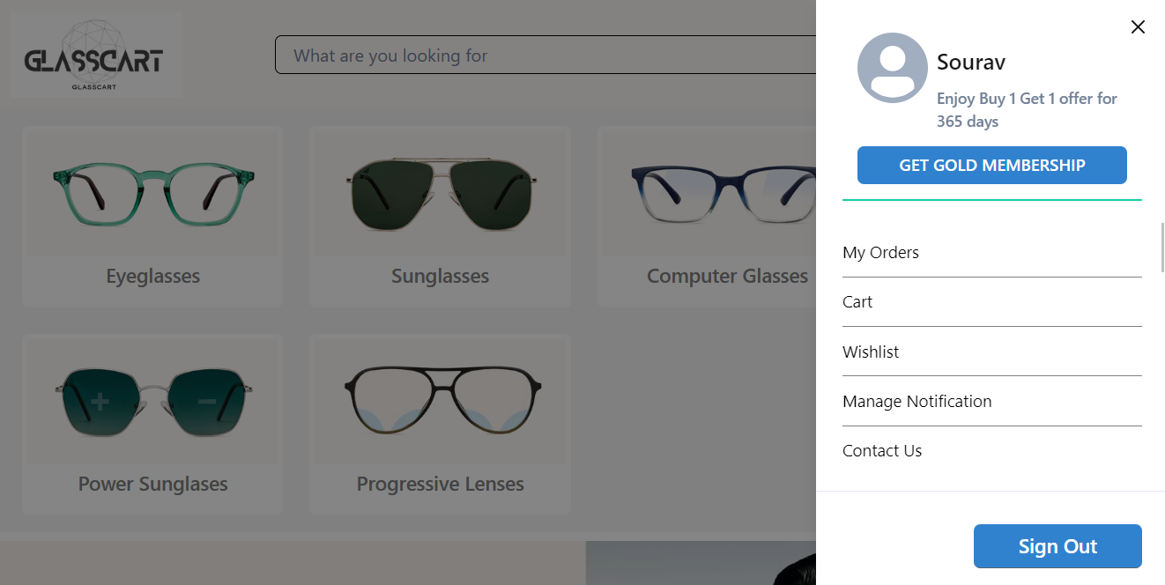Click the Glasscart logo
Viewport: 1165px width, 585px height.
(x=96, y=55)
